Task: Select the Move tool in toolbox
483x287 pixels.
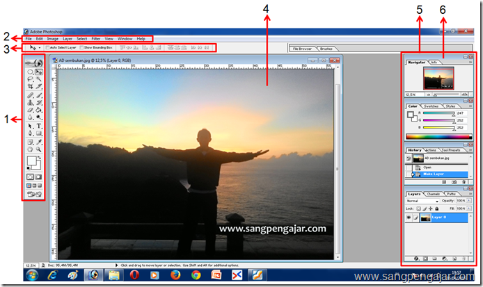Action: coord(38,72)
